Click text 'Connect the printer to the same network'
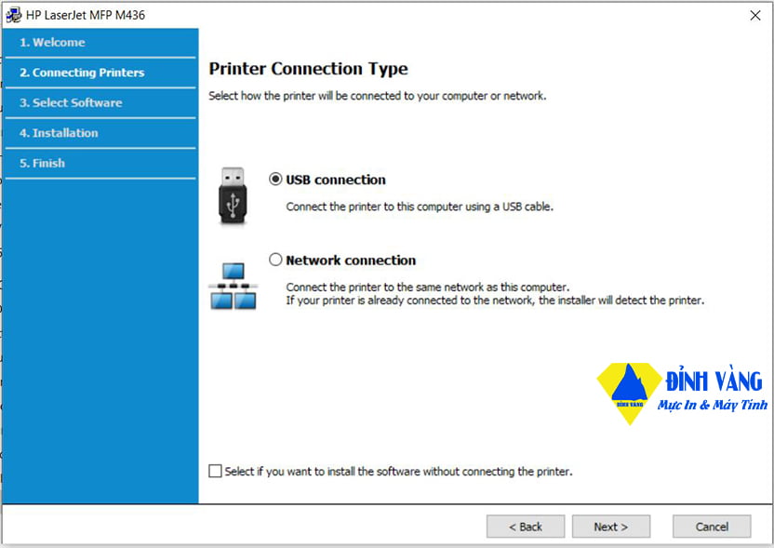This screenshot has height=548, width=774. (x=385, y=287)
